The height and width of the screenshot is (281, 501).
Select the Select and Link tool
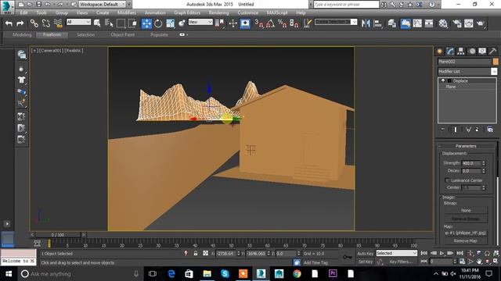click(34, 23)
